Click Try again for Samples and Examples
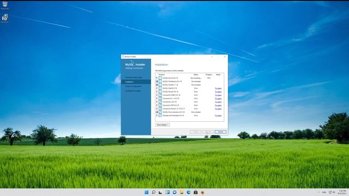Viewport: 349px width, 196px height. click(x=218, y=115)
